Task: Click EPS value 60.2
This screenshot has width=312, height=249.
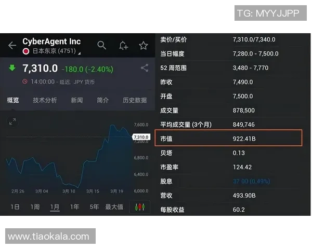Action: 239,210
